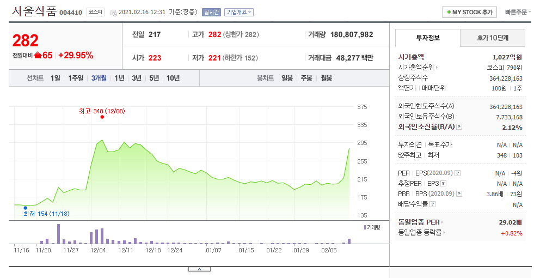Click the 동일업종 PER value 29.02배
Screen dimensions: 534x278
[x=510, y=222]
